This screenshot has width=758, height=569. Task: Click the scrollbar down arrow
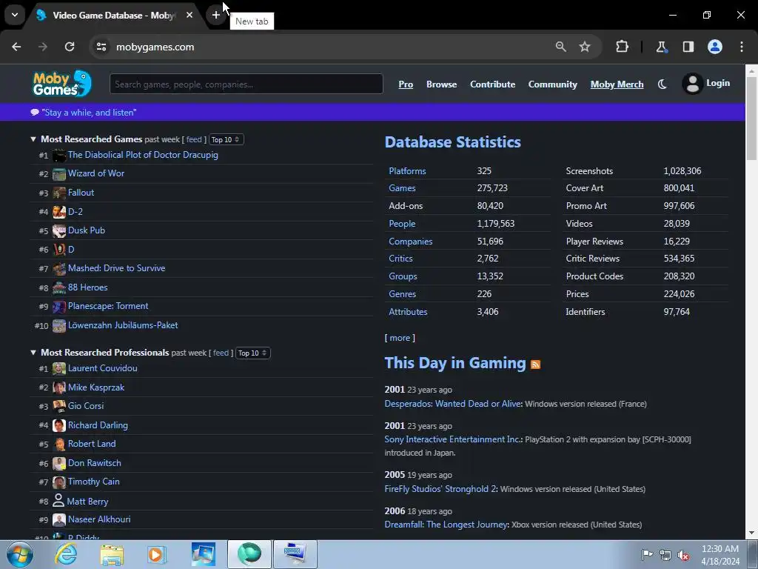tap(752, 533)
